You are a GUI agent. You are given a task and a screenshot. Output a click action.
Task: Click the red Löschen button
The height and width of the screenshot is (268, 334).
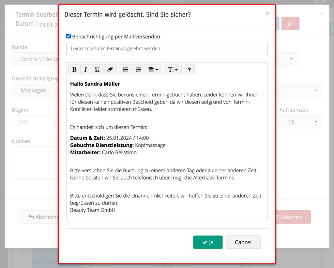click(293, 217)
